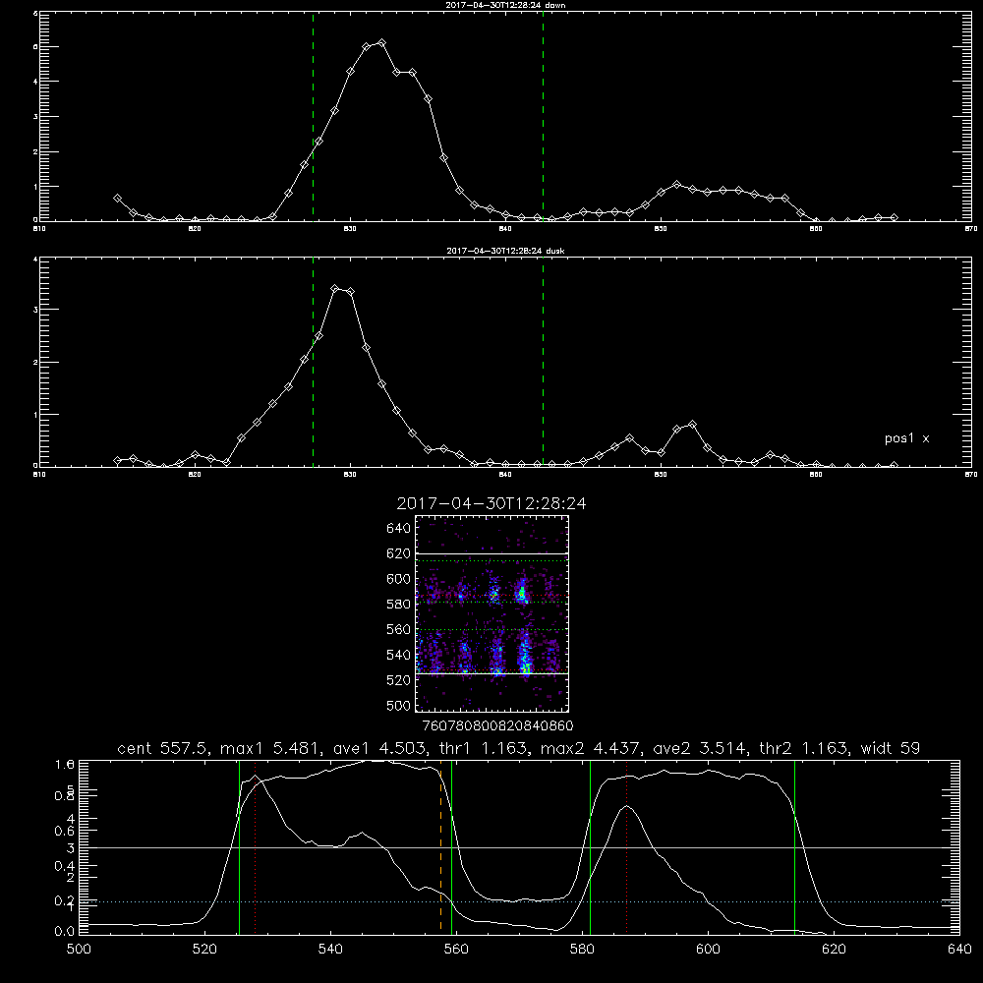Click the 'pos1 x' label
This screenshot has width=983, height=983.
click(906, 438)
